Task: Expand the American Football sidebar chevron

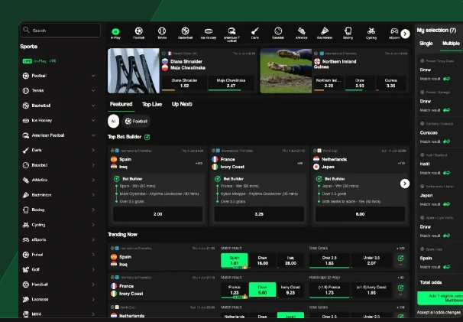Action: 93,135
